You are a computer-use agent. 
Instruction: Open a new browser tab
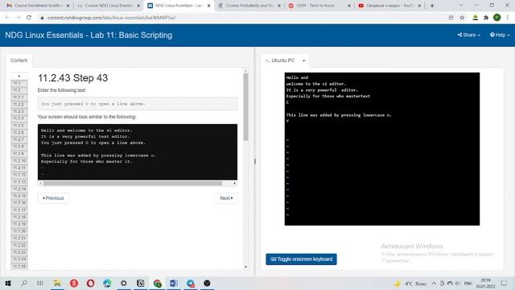coord(432,6)
